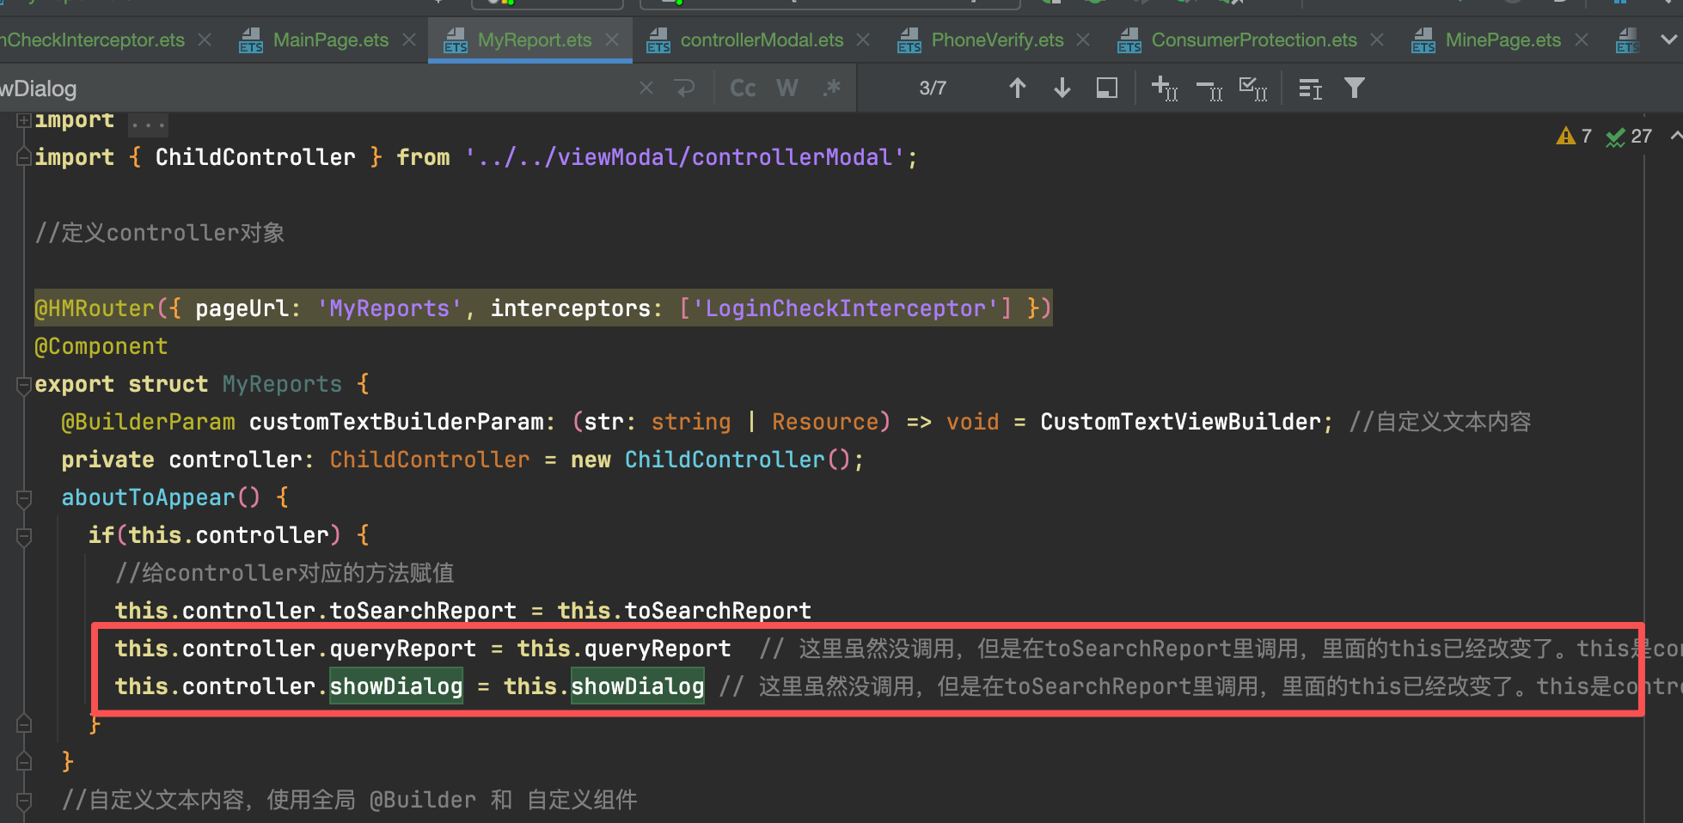Unselect the last occurrence icon

[x=1209, y=88]
